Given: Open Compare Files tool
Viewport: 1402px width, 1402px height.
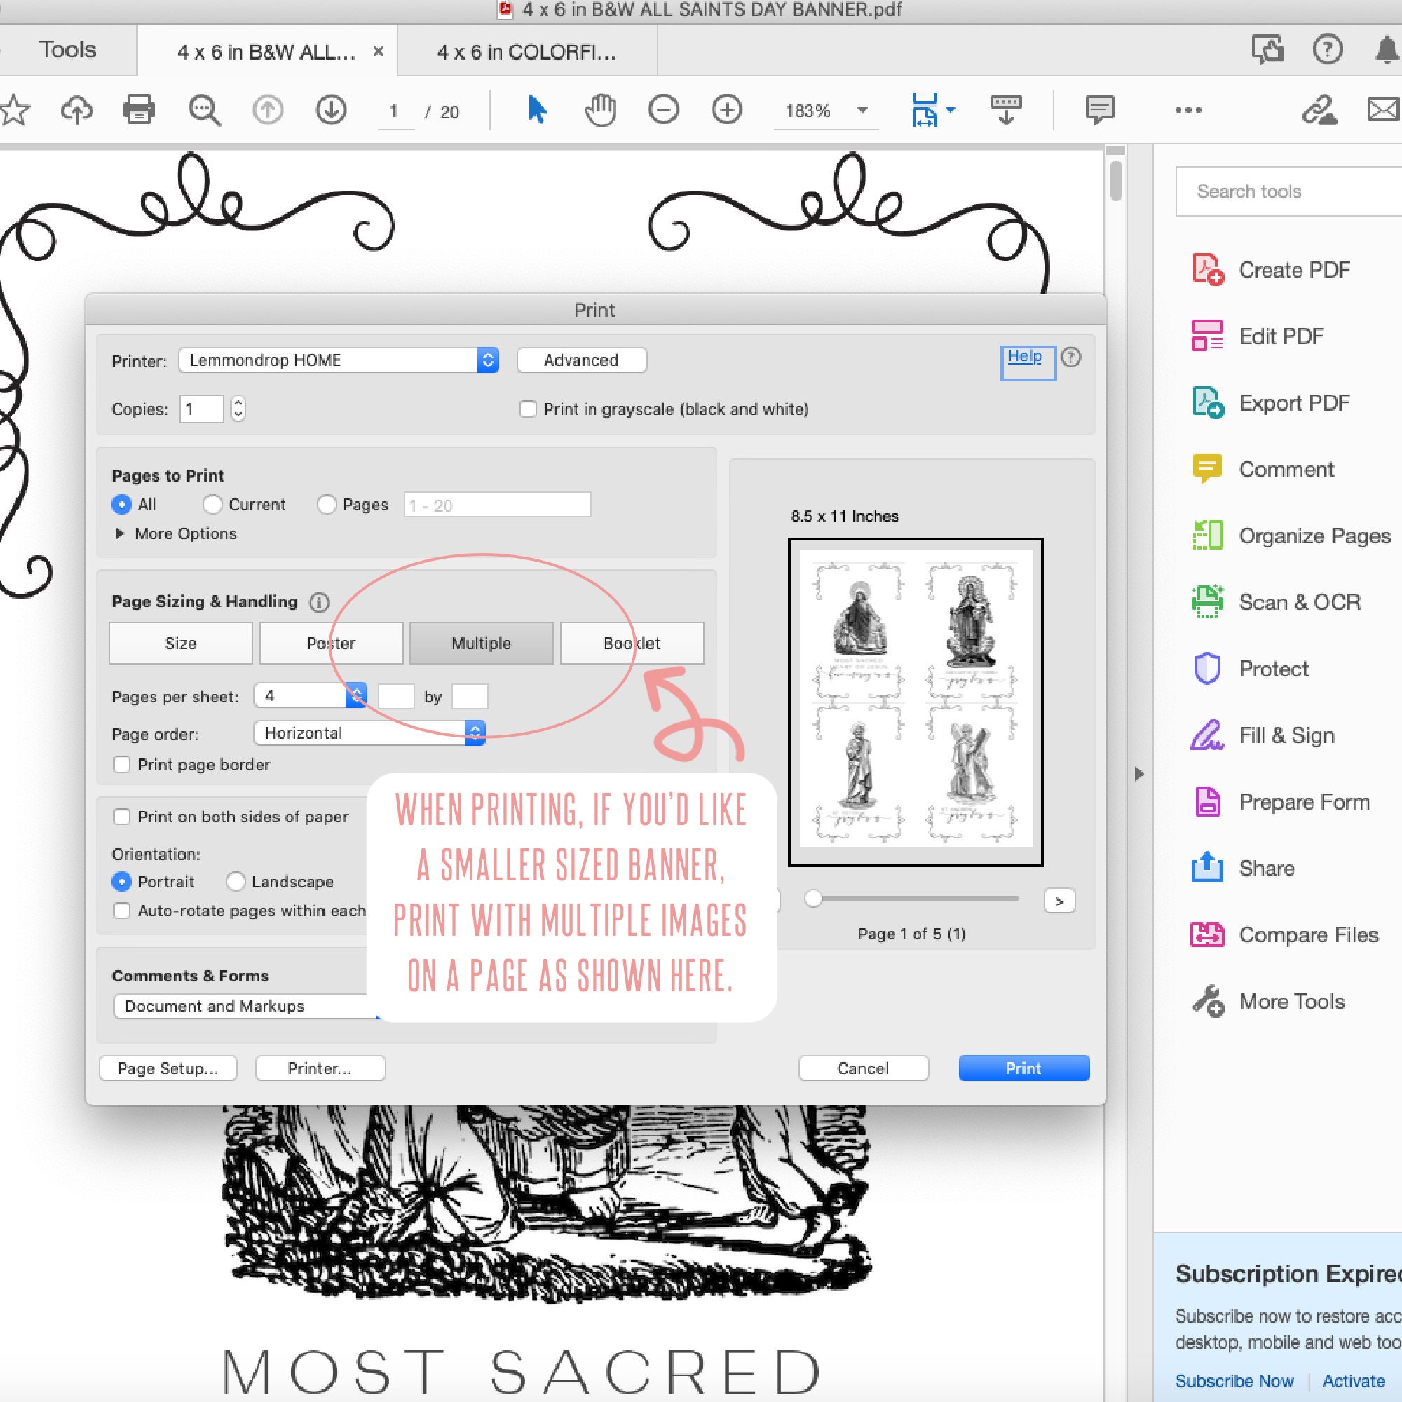Looking at the screenshot, I should (1284, 934).
